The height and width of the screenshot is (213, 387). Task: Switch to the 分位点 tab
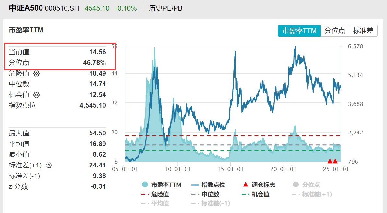[335, 31]
